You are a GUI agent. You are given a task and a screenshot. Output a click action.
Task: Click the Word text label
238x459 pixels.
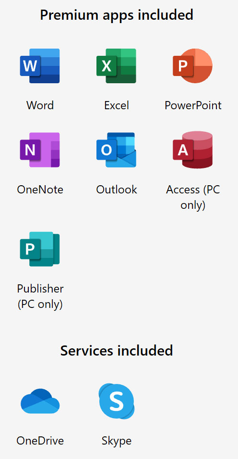pyautogui.click(x=40, y=105)
